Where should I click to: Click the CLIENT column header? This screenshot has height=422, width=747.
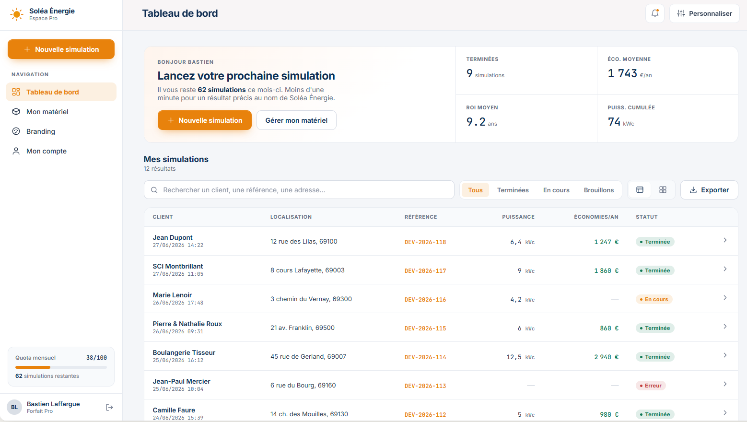tap(163, 217)
